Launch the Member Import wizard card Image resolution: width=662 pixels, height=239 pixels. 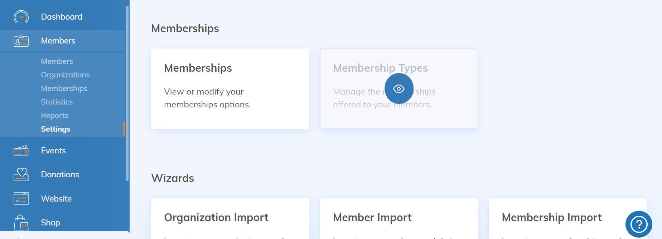(398, 218)
